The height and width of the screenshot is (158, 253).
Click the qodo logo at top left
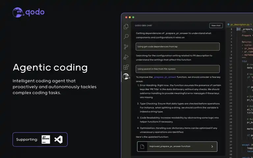(x=28, y=13)
